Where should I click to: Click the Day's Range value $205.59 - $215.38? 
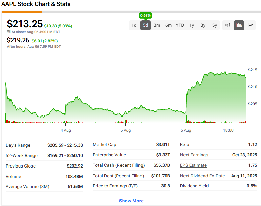(x=65, y=145)
